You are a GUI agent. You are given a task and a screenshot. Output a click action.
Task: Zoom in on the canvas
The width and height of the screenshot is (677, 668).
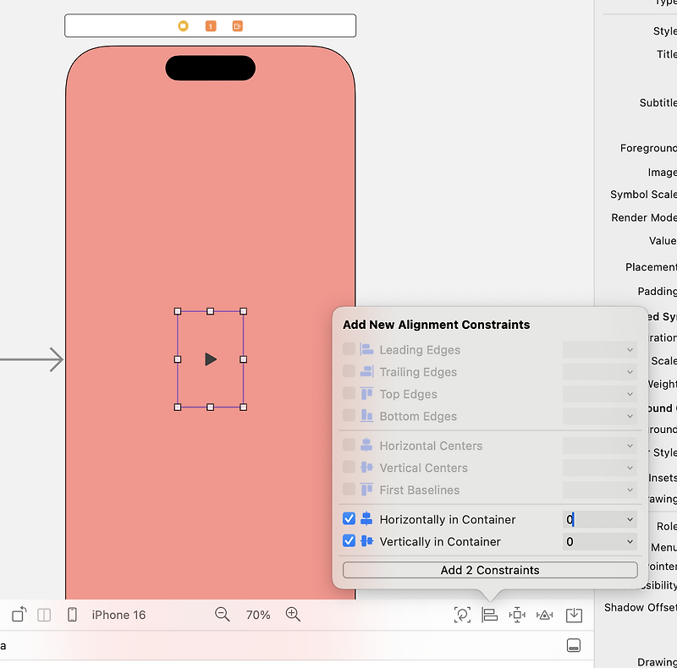click(293, 615)
